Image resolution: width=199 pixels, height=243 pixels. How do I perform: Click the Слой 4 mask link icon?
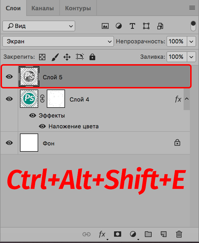coord(42,99)
